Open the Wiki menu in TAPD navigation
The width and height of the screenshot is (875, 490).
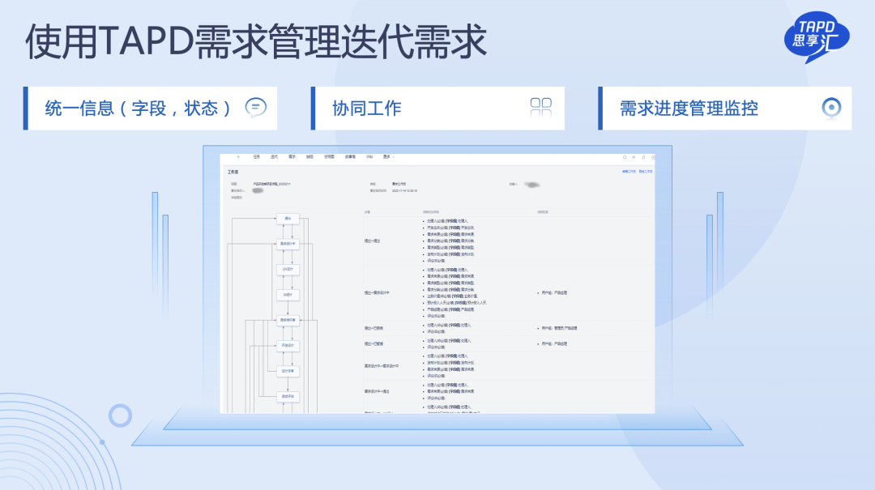pyautogui.click(x=369, y=157)
